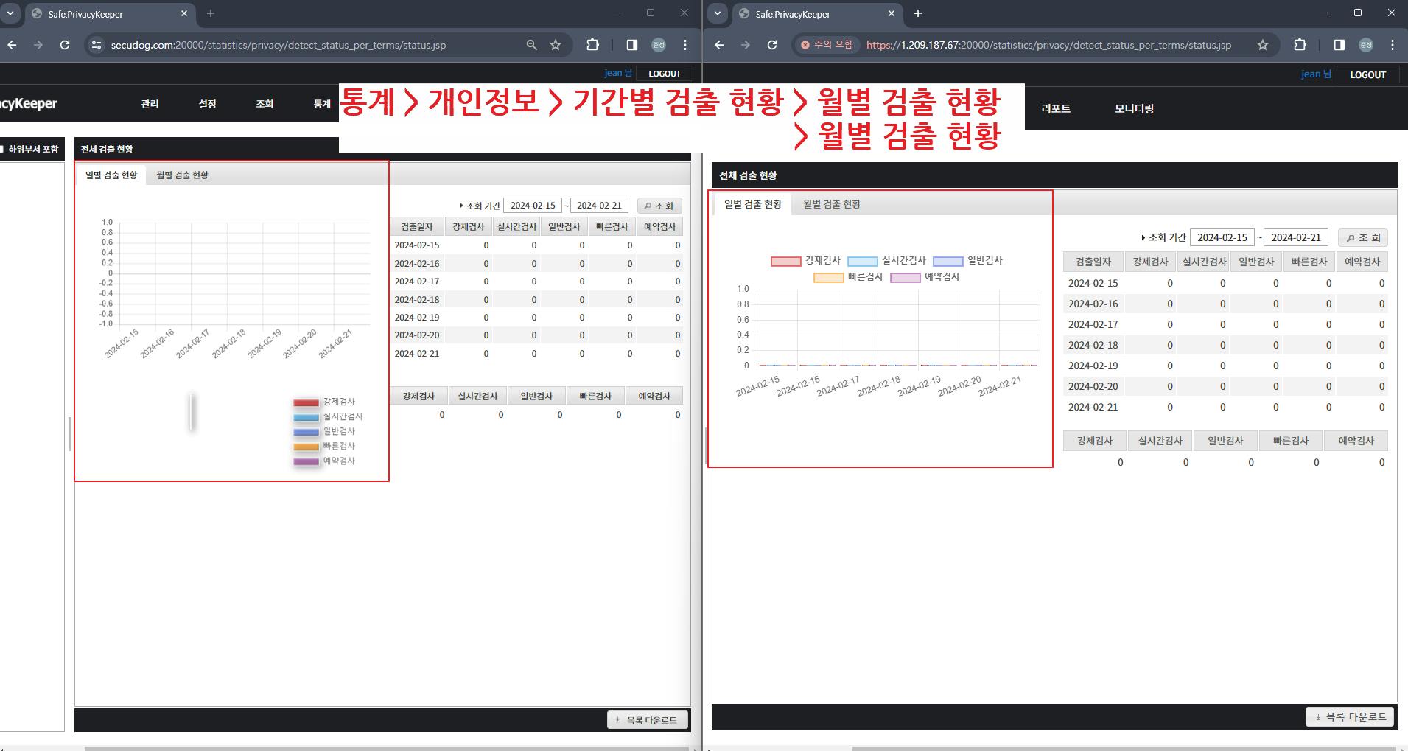The image size is (1408, 751).
Task: Open Chrome menu dots in left browser
Action: 685,45
